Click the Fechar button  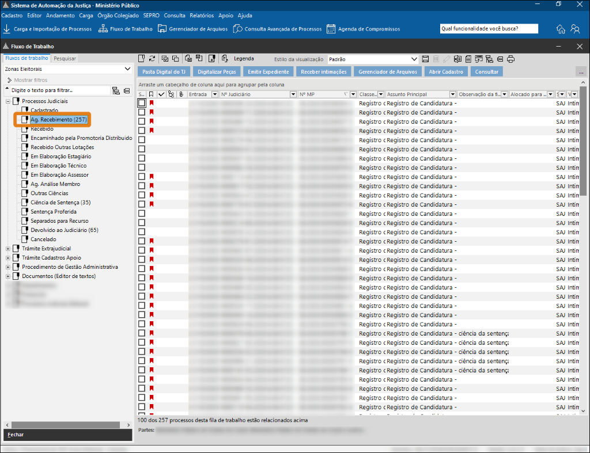[x=68, y=435]
